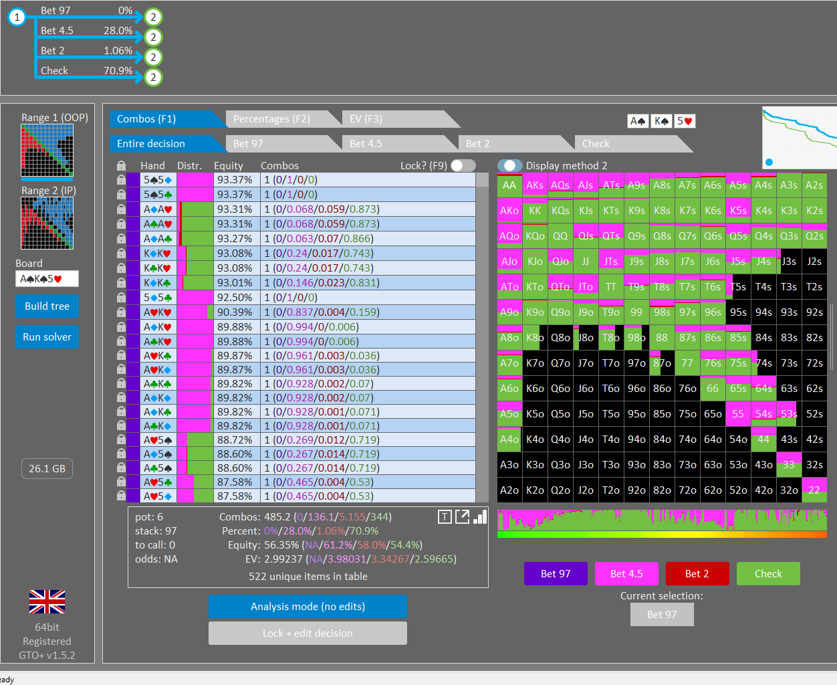
Task: Click the T text-view icon
Action: click(445, 516)
